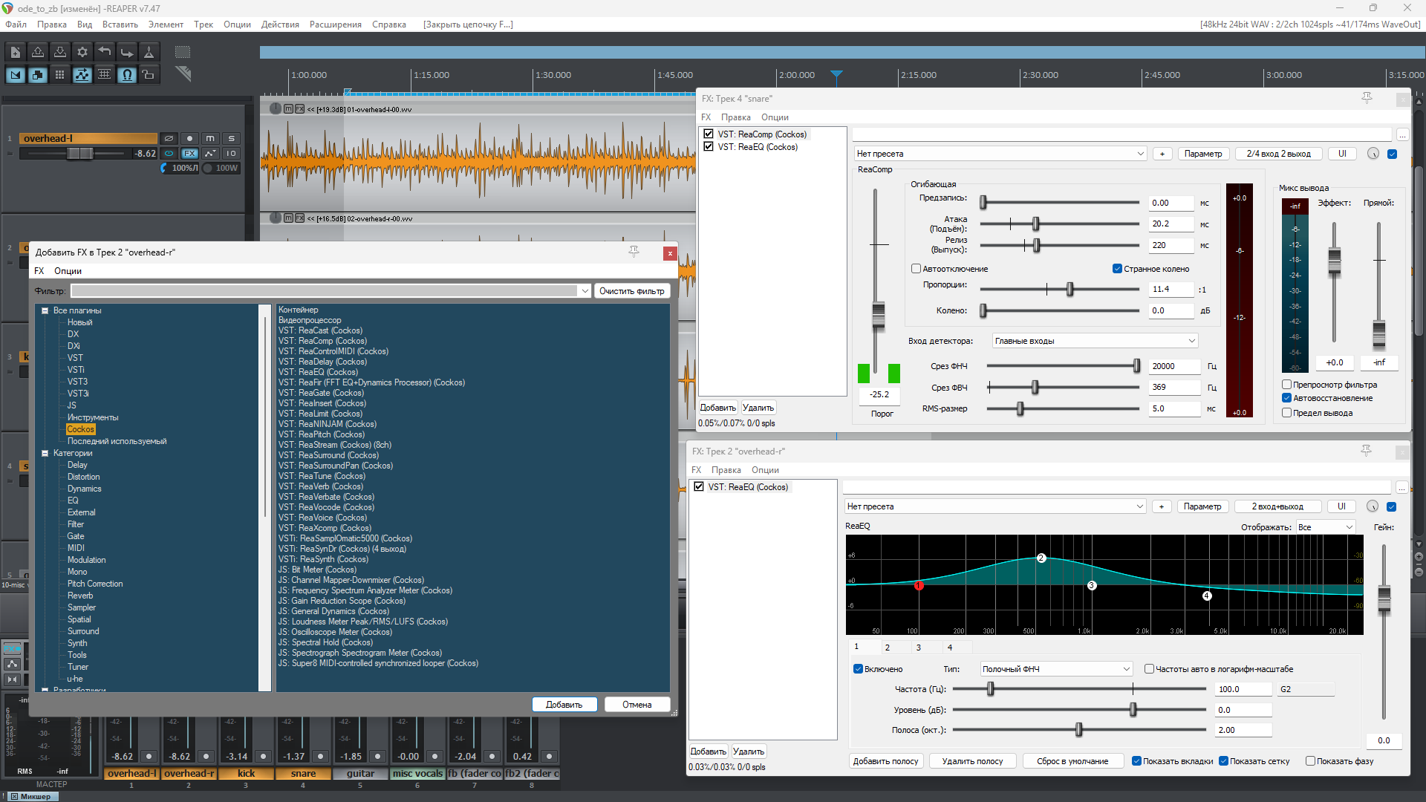
Task: Open Project Settings gear icon
Action: pyautogui.click(x=82, y=52)
